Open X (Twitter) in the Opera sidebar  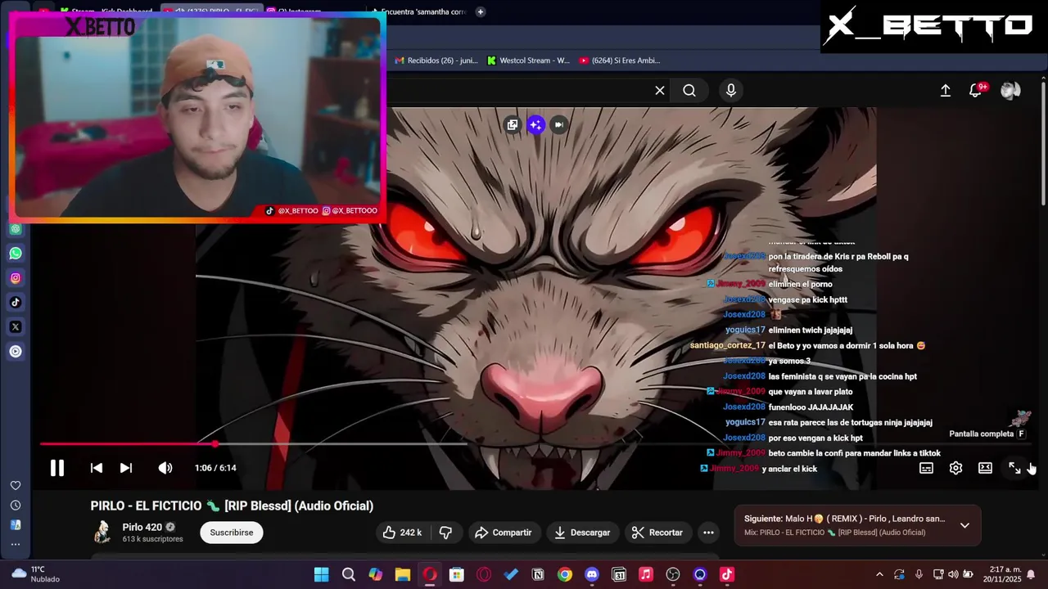[x=16, y=327]
